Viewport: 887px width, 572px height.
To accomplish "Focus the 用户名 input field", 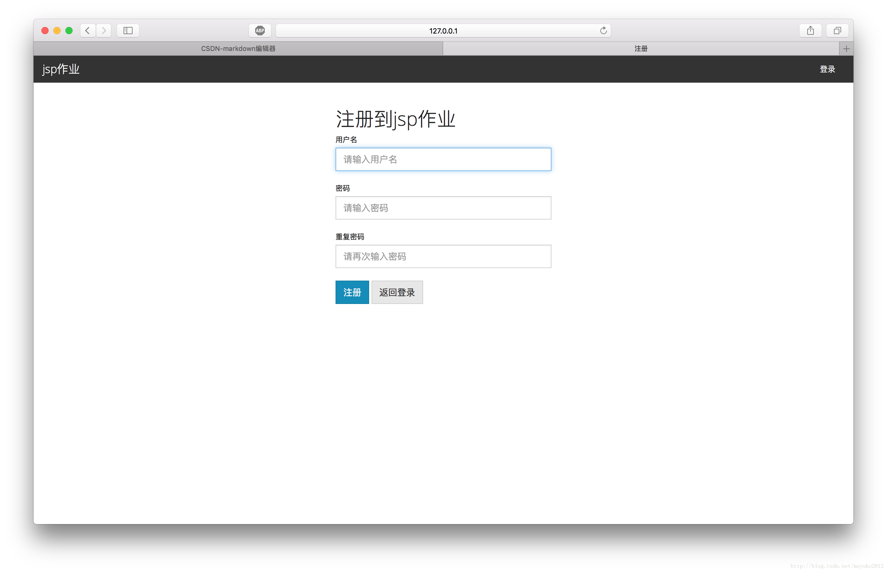I will coord(443,159).
